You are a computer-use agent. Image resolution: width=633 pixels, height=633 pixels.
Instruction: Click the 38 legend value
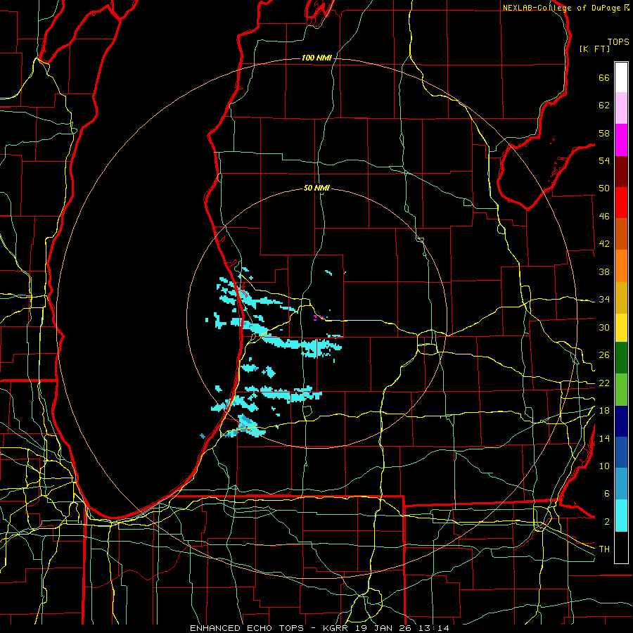click(x=604, y=271)
